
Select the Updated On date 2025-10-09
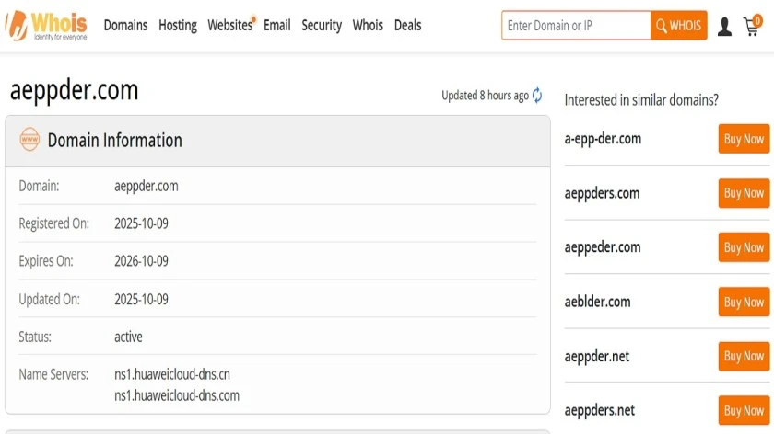point(141,299)
